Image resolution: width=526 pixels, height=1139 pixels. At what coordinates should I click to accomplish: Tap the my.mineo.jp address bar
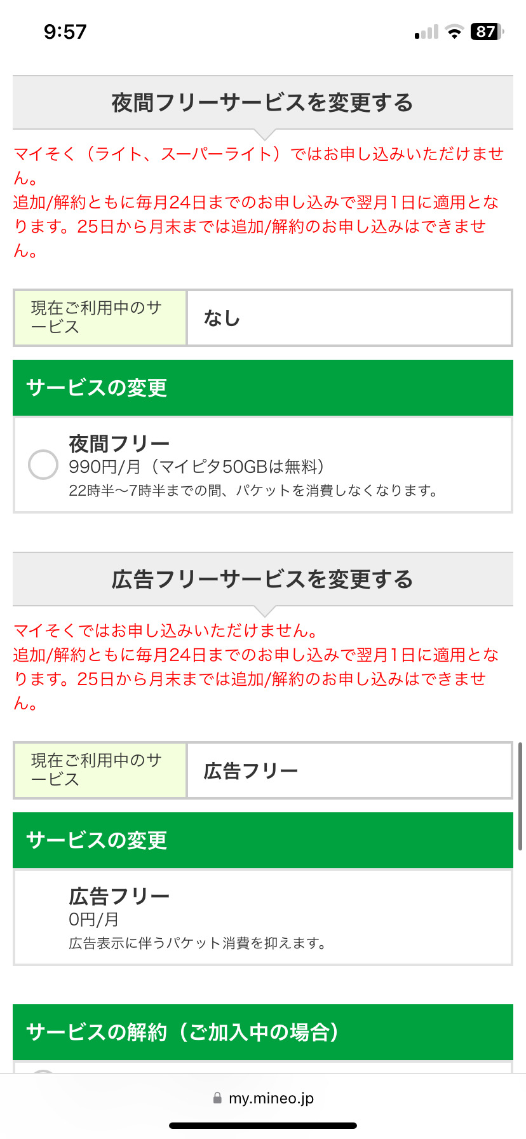point(271,1098)
